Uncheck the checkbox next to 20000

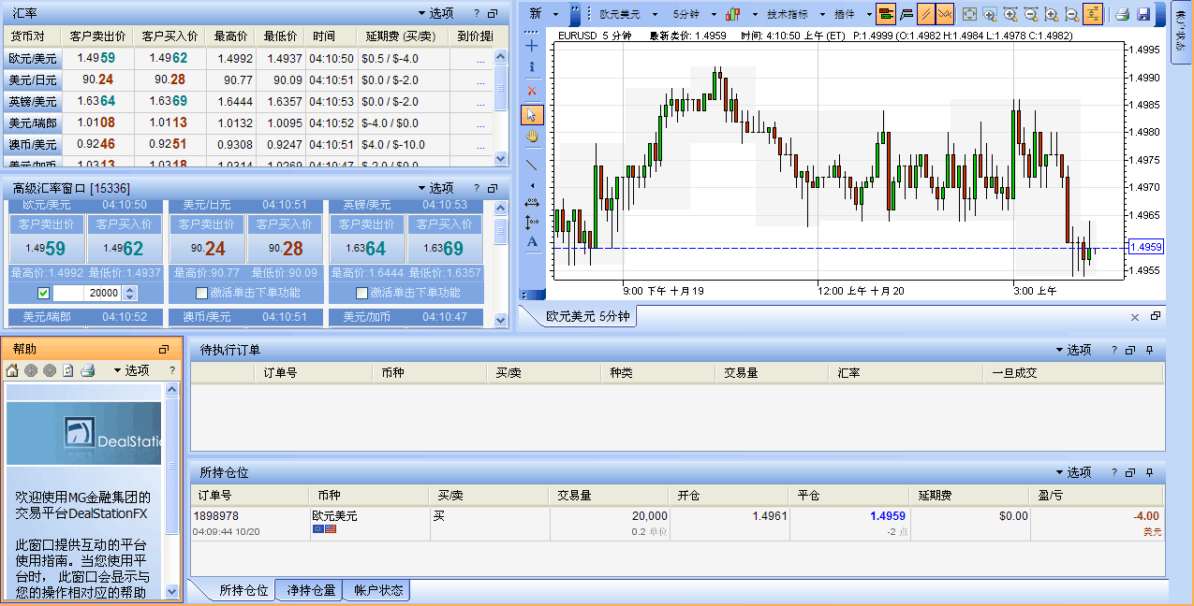point(43,293)
